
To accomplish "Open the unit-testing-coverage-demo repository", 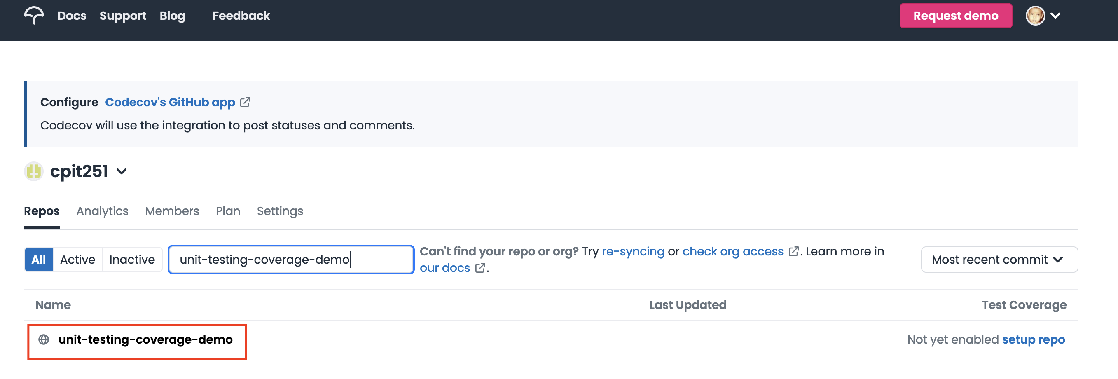I will pos(145,339).
